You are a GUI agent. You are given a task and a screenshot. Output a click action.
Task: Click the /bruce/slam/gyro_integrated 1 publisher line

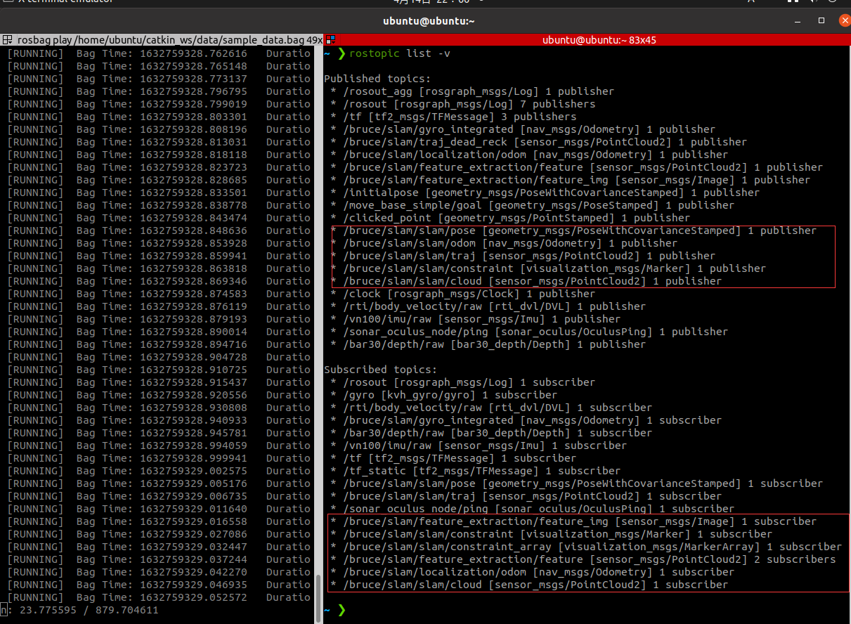[x=523, y=129]
